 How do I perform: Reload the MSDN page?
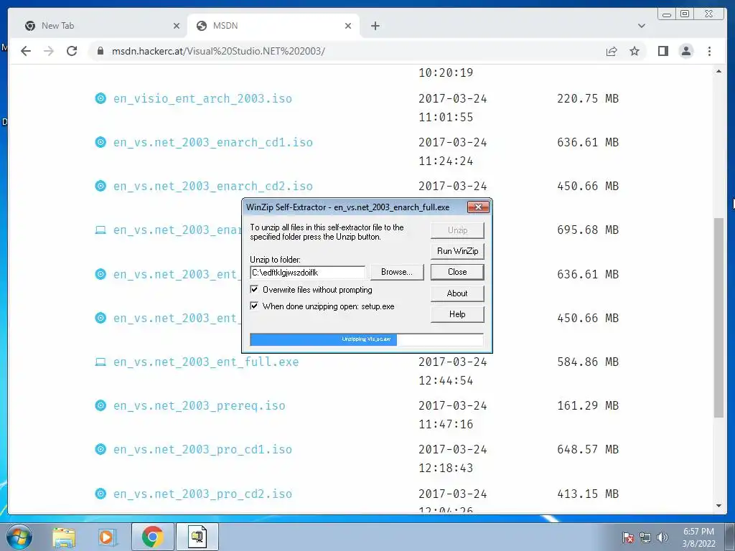click(72, 51)
